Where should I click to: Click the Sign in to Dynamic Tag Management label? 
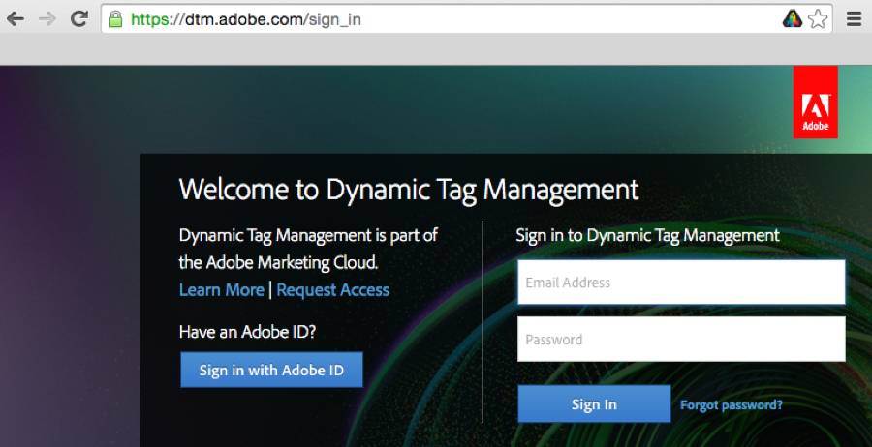coord(647,235)
